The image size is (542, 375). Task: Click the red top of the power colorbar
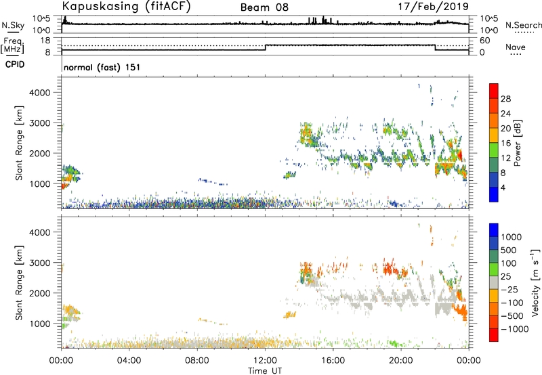point(494,91)
